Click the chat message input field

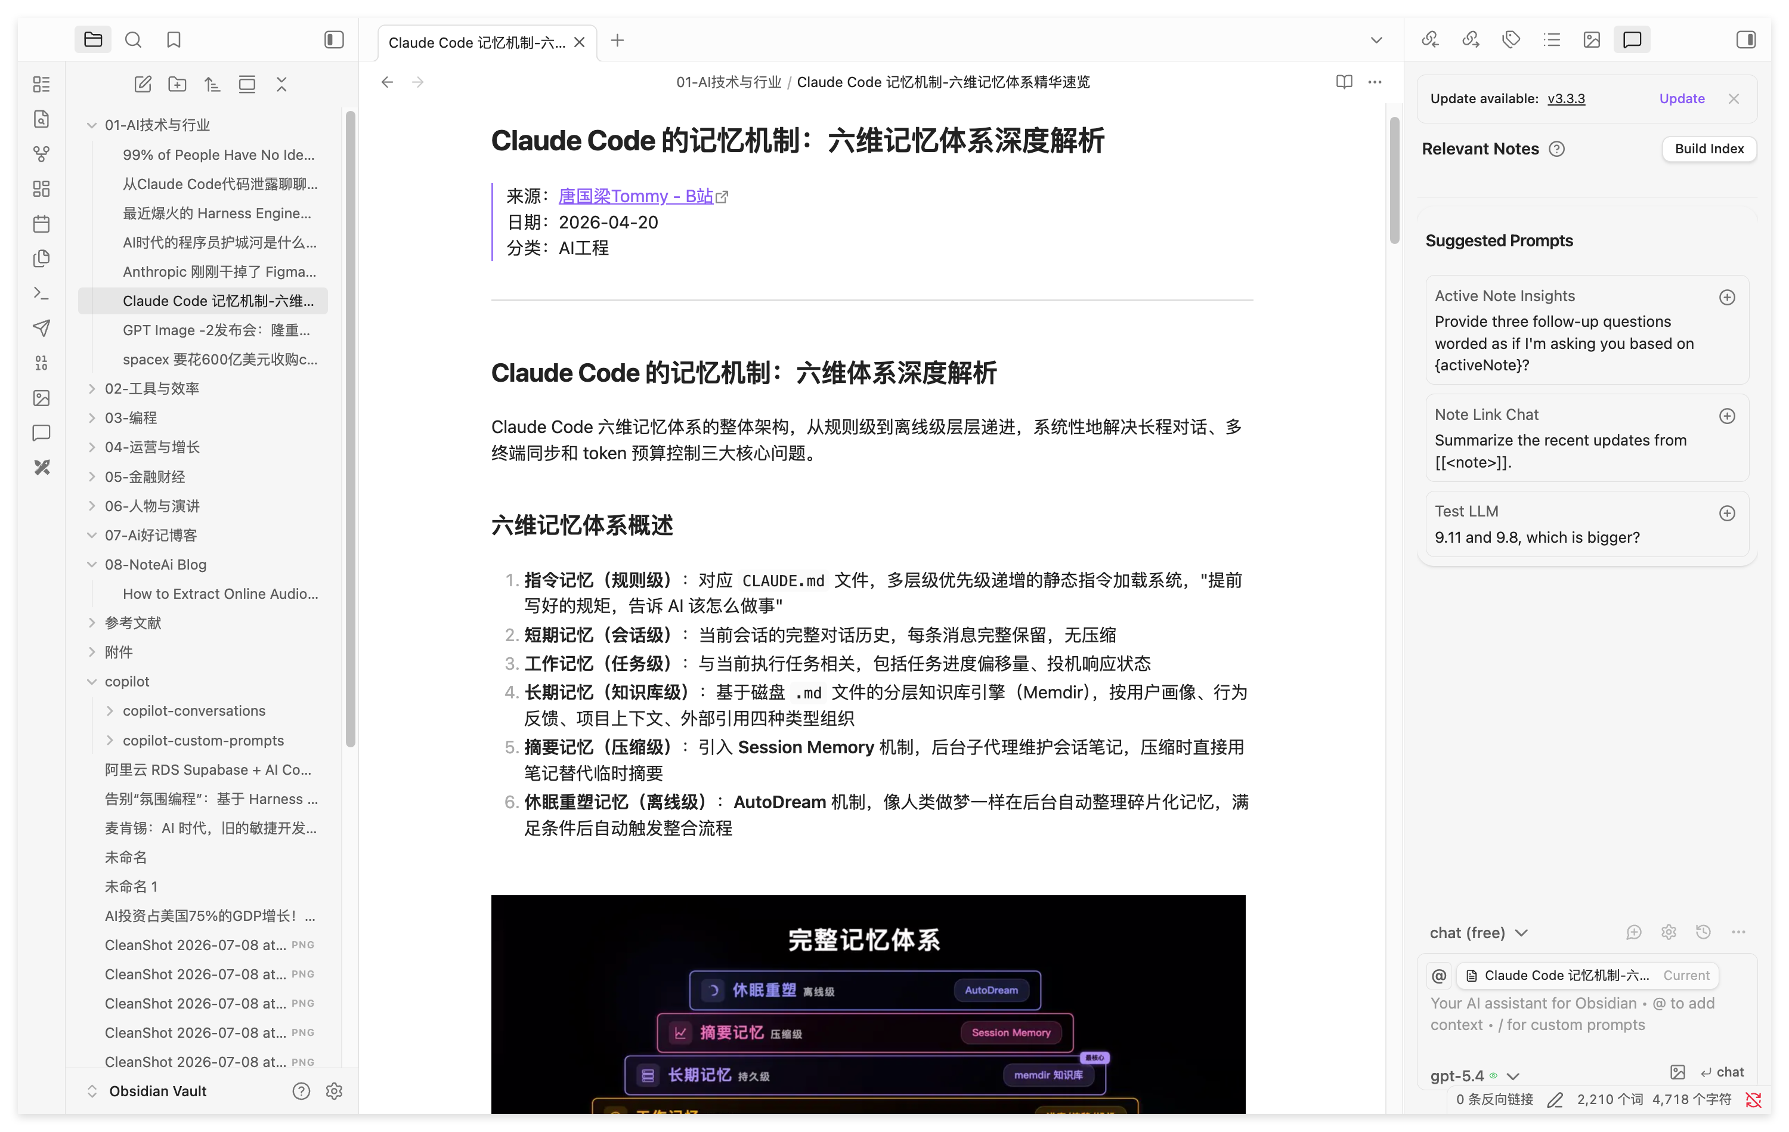tap(1586, 1015)
